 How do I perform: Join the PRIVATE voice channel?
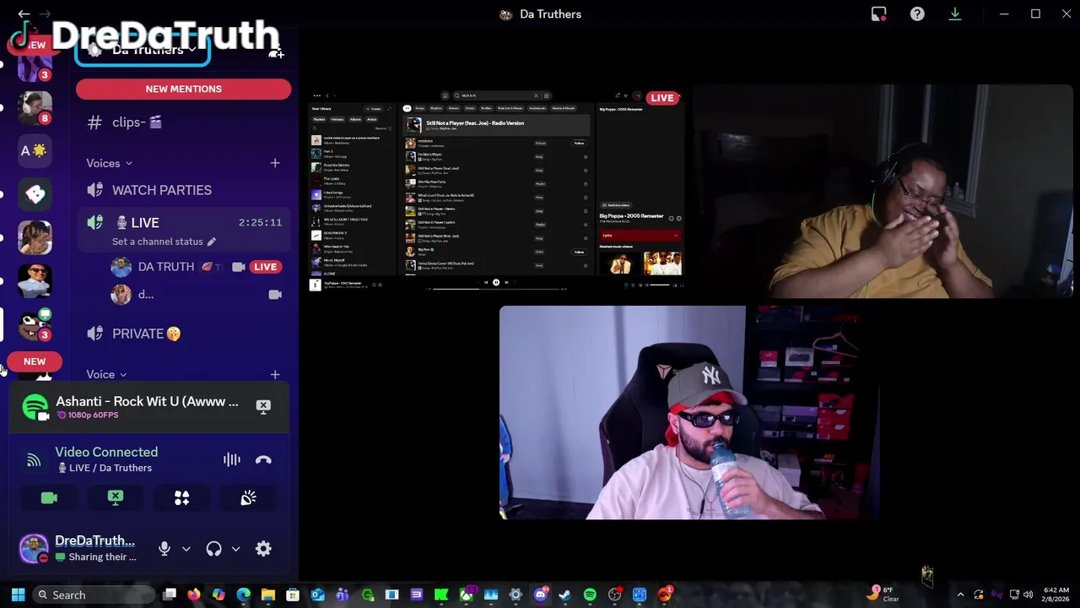pyautogui.click(x=183, y=334)
